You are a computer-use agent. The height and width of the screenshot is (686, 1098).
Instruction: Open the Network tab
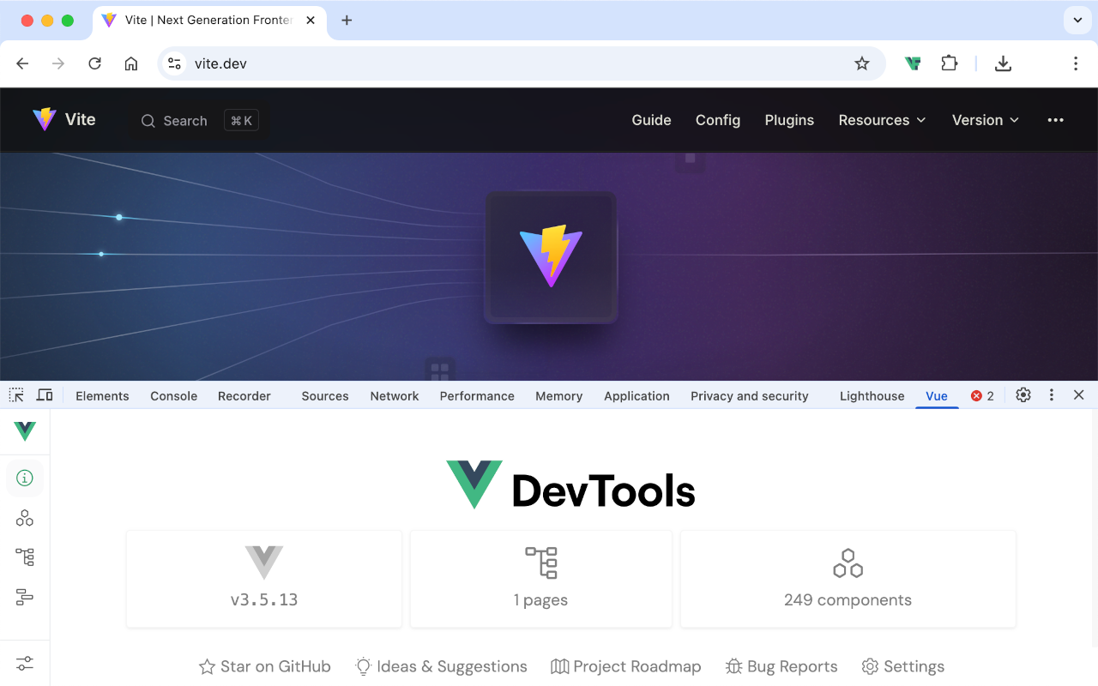pyautogui.click(x=395, y=396)
